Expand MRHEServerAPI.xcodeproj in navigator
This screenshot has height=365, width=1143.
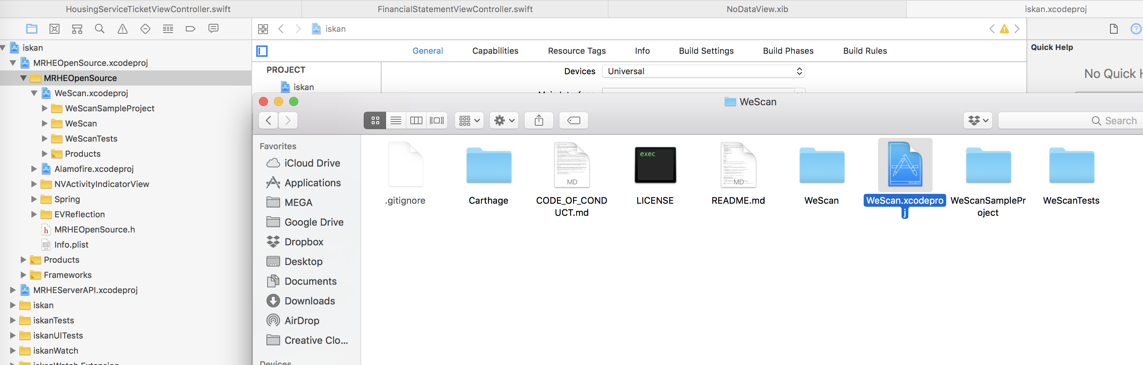(x=12, y=290)
